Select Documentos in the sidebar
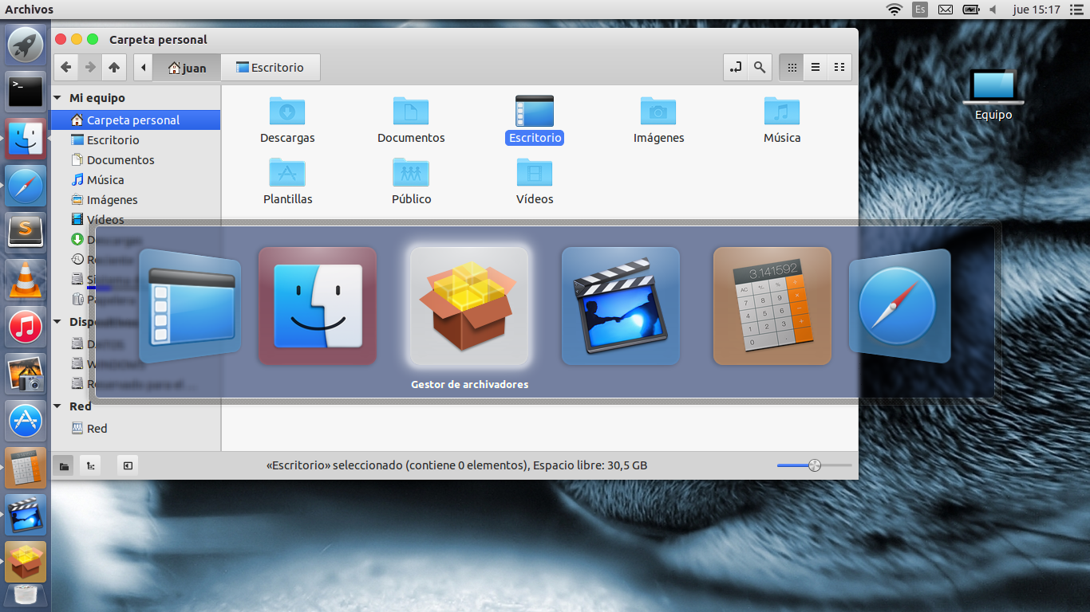This screenshot has width=1090, height=612. pos(135,160)
